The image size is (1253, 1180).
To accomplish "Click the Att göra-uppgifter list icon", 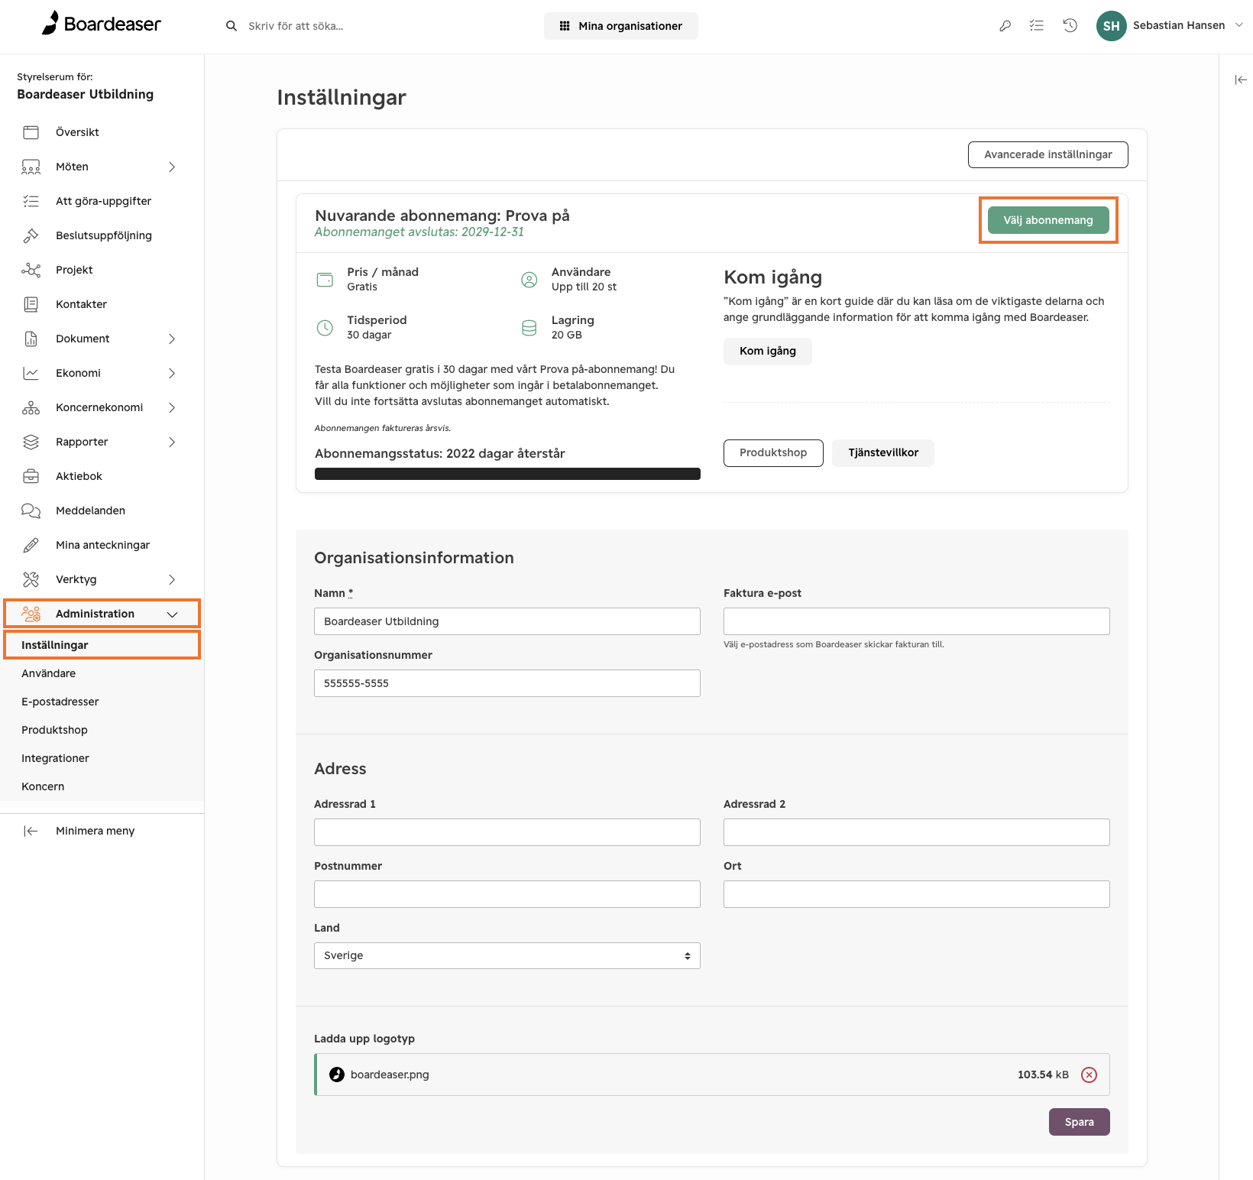I will 31,201.
